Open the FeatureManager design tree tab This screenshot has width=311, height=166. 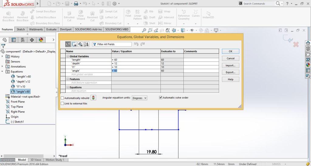[5, 40]
